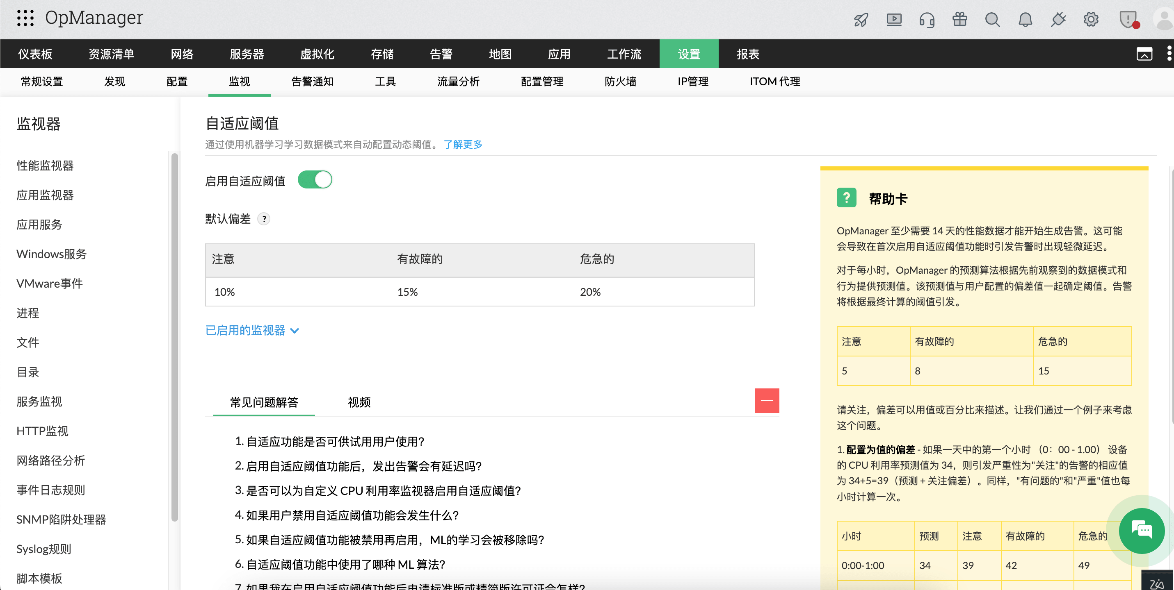Open the 工作流 main menu
Screen dimensions: 1174x590
click(x=624, y=54)
